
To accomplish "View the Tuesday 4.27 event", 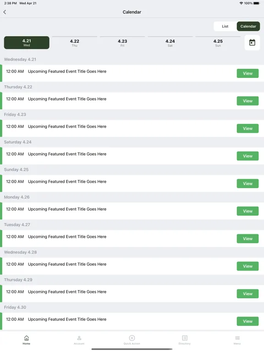I will point(247,239).
